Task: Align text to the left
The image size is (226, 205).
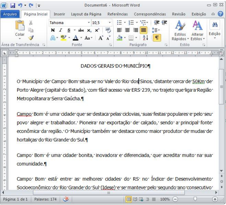Action: click(x=120, y=30)
